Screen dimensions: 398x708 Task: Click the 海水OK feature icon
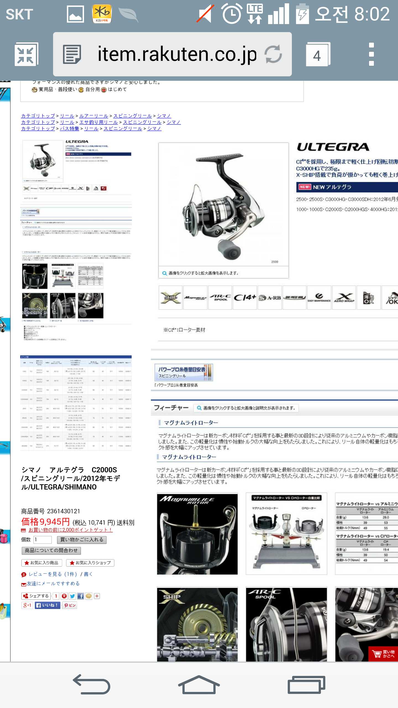coord(369,297)
